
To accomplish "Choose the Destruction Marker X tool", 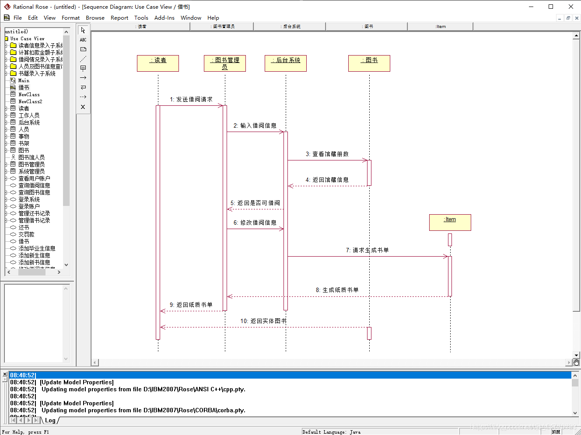I will pos(83,107).
